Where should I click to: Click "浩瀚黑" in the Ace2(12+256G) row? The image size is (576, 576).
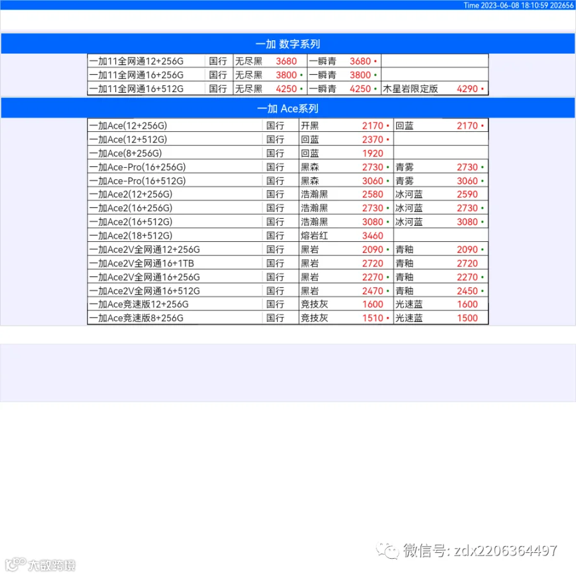[314, 194]
